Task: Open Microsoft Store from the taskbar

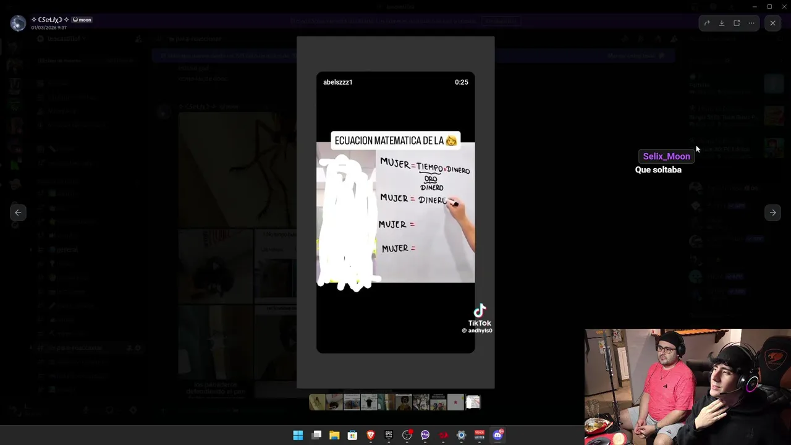Action: [x=352, y=435]
